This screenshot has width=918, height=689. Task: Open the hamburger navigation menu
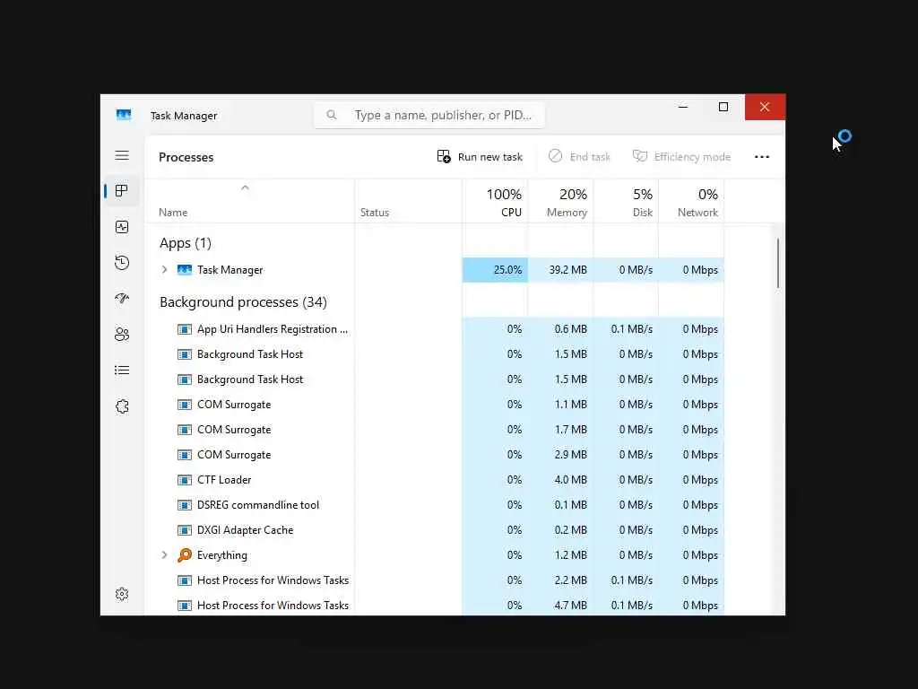(122, 155)
